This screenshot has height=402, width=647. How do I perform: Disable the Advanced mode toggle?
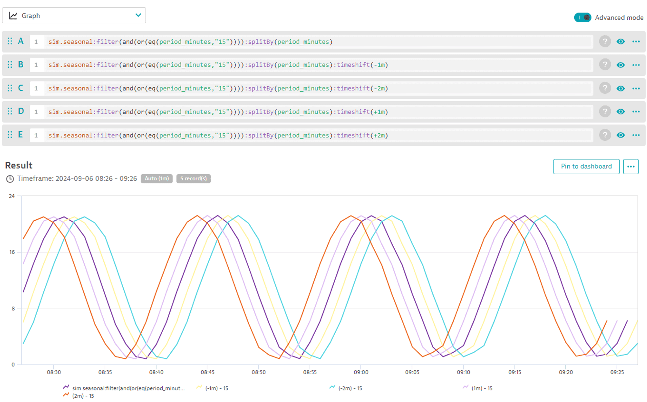point(582,17)
